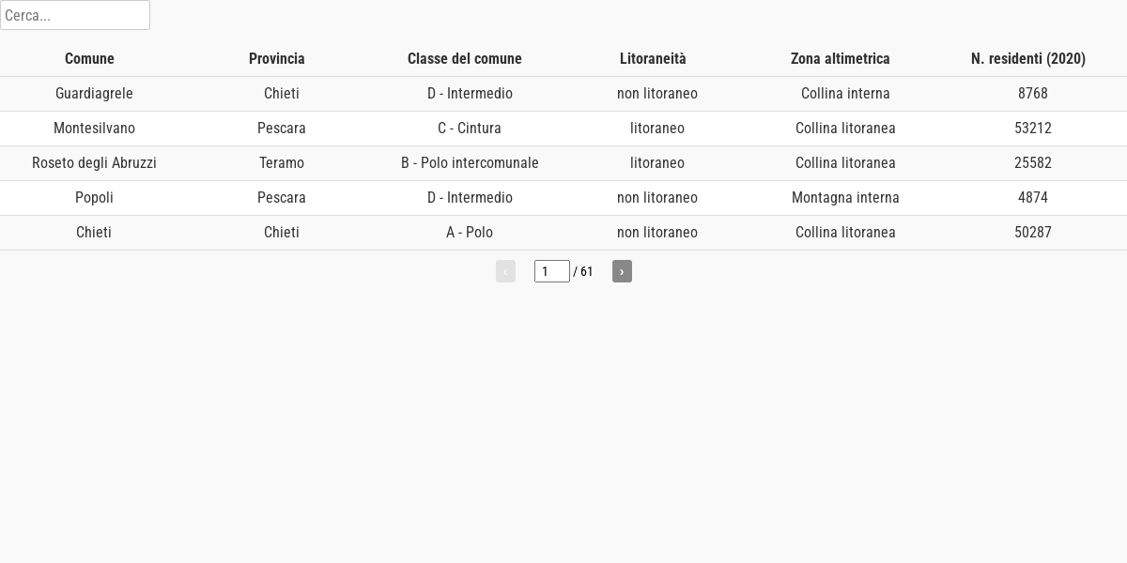Viewport: 1127px width, 563px height.
Task: Select the Montagna interna cell
Action: click(x=845, y=198)
